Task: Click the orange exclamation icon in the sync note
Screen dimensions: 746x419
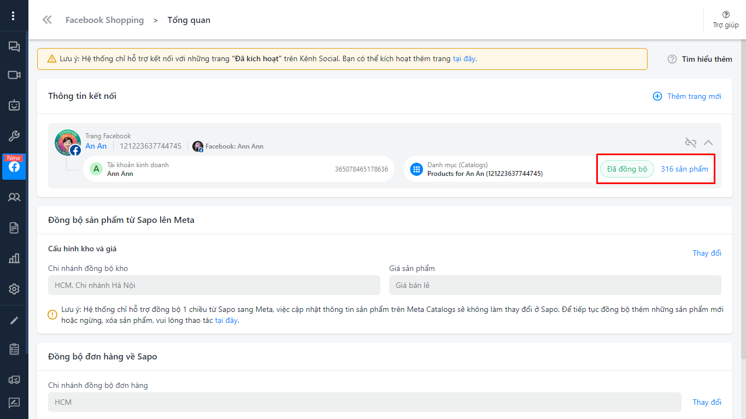Action: click(52, 315)
